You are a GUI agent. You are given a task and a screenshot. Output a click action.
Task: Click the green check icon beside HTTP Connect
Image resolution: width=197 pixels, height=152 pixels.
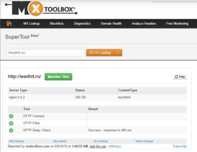point(11,116)
